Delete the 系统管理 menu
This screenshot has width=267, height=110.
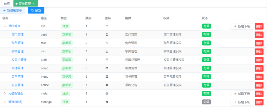[x=259, y=26]
